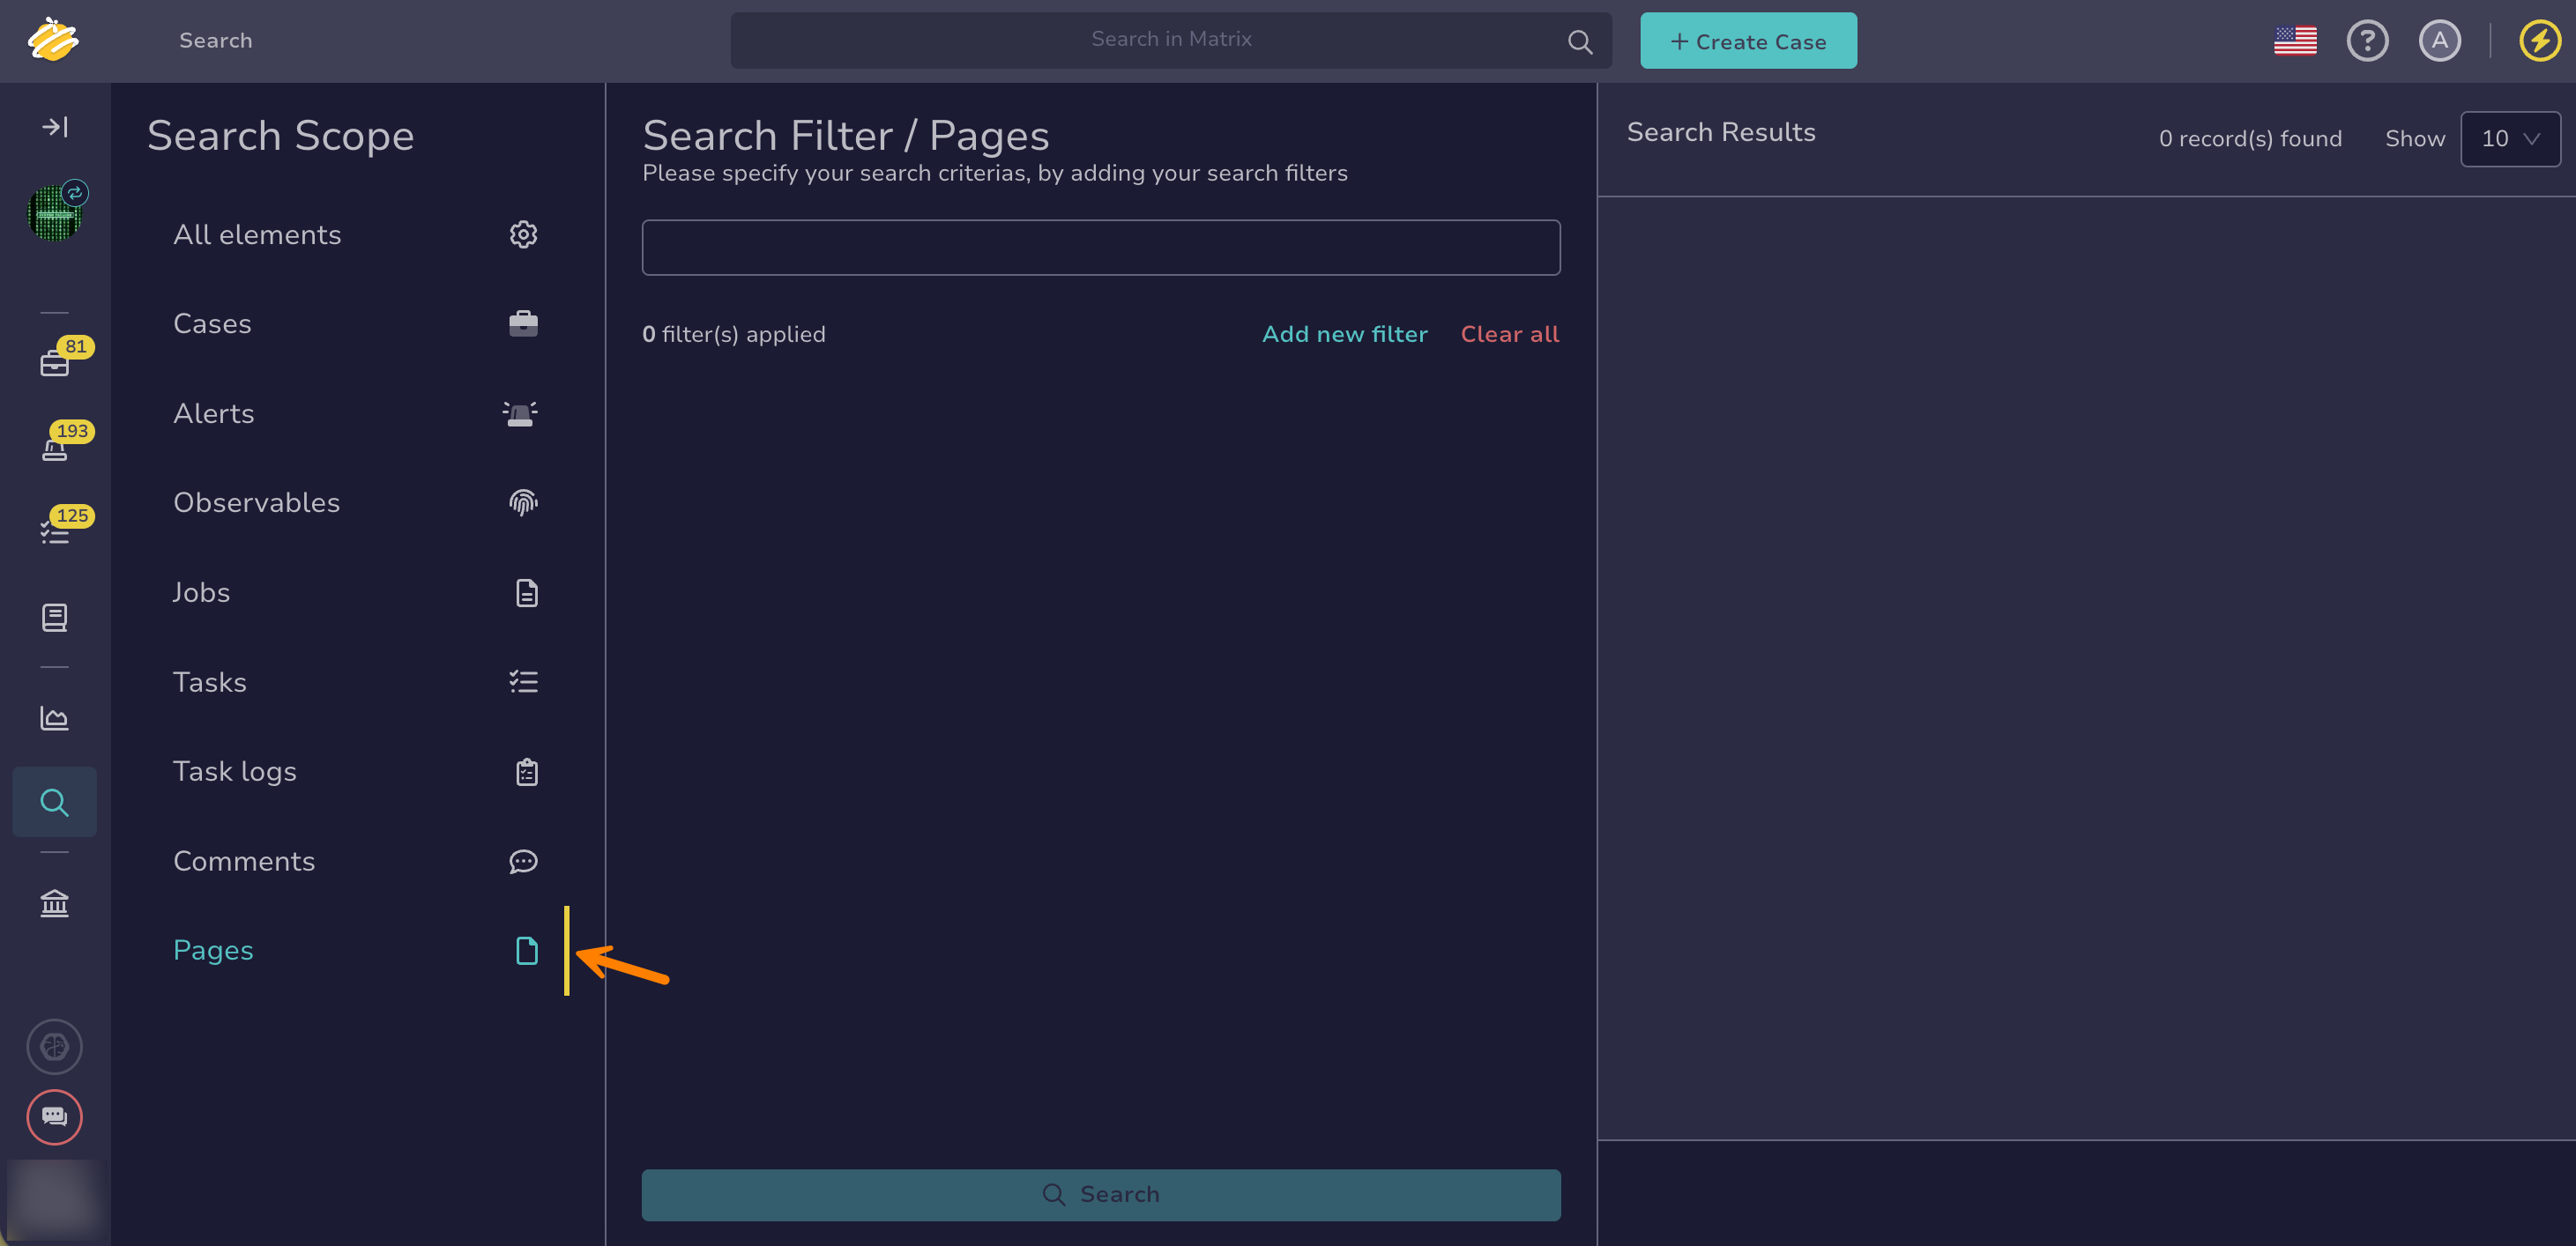
Task: Select Alerts search scope
Action: pos(357,413)
